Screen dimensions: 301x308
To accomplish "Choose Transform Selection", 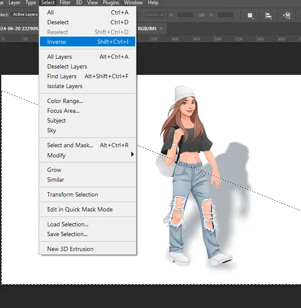I will [88, 194].
